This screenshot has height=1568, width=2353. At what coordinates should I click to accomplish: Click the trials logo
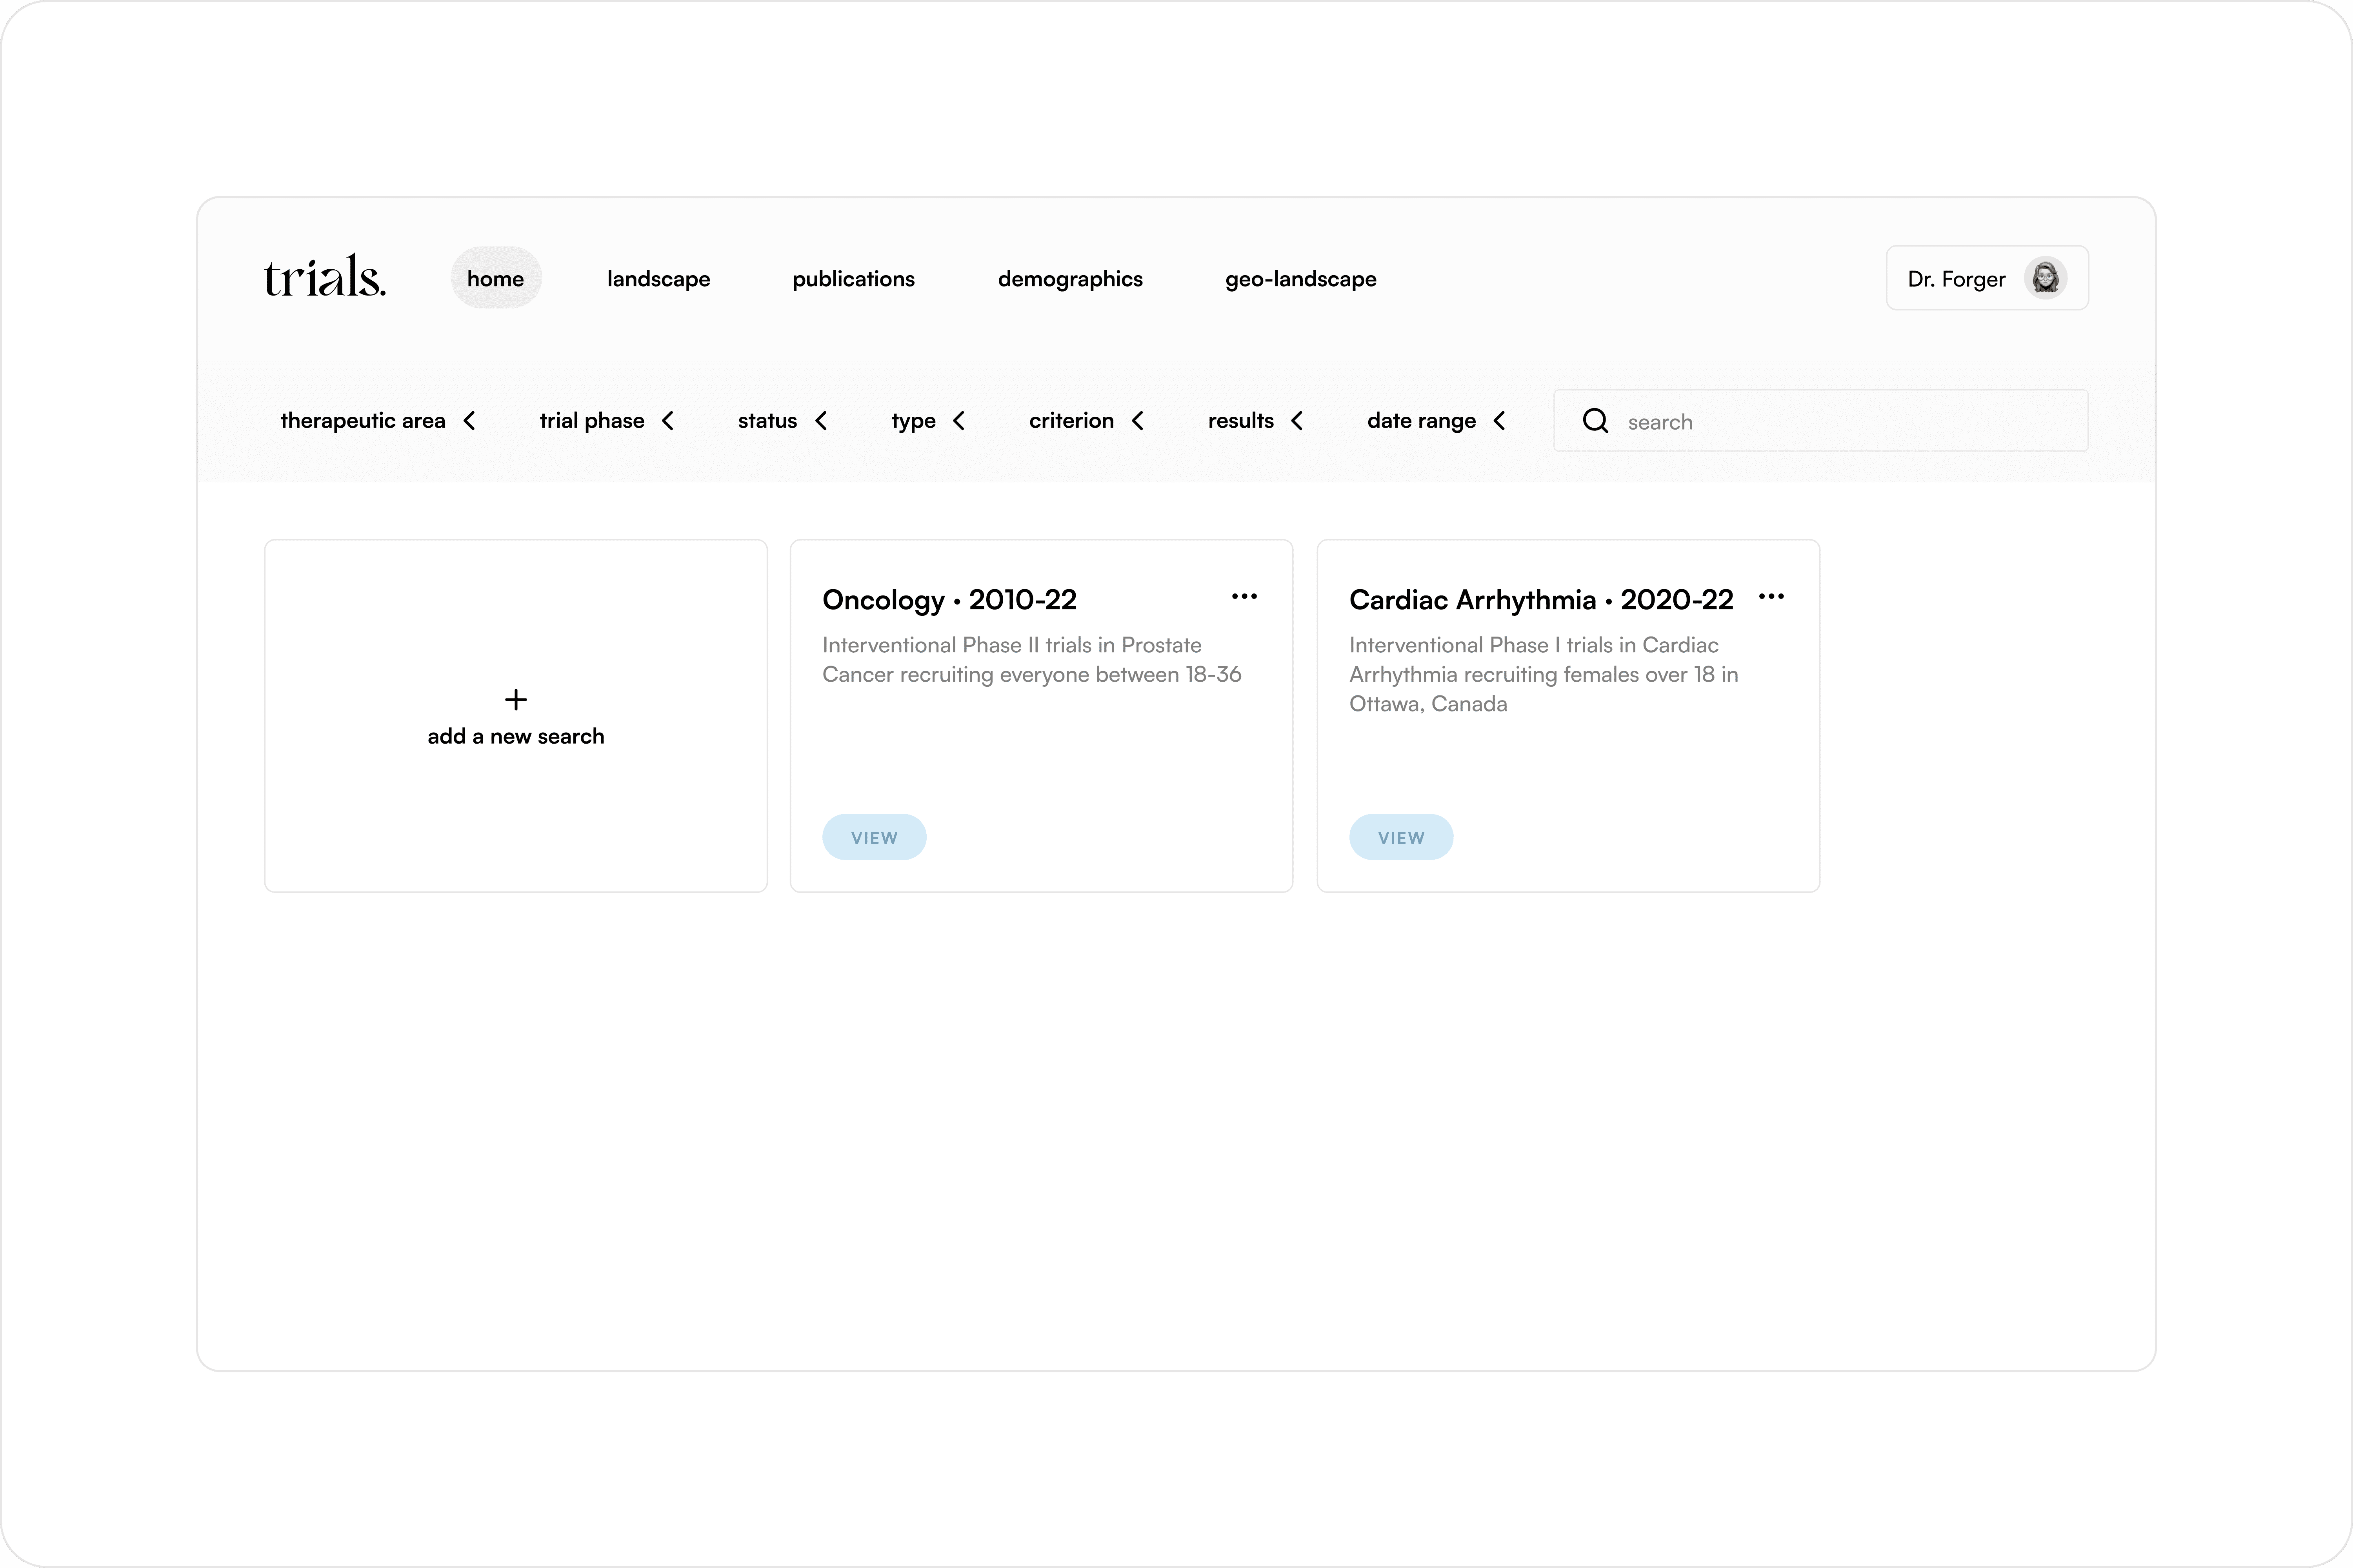pyautogui.click(x=324, y=277)
